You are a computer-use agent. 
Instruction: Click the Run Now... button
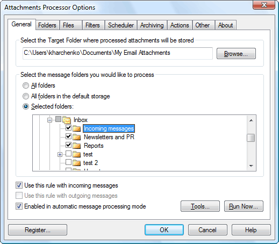(244, 206)
